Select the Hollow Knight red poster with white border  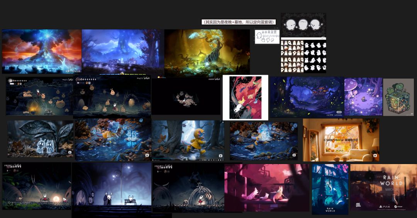(x=246, y=97)
